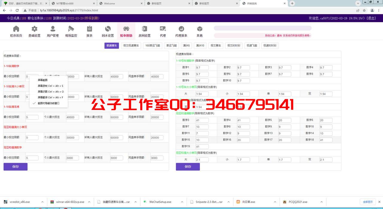Select the 极速时时彩 game tab

[x=270, y=46]
